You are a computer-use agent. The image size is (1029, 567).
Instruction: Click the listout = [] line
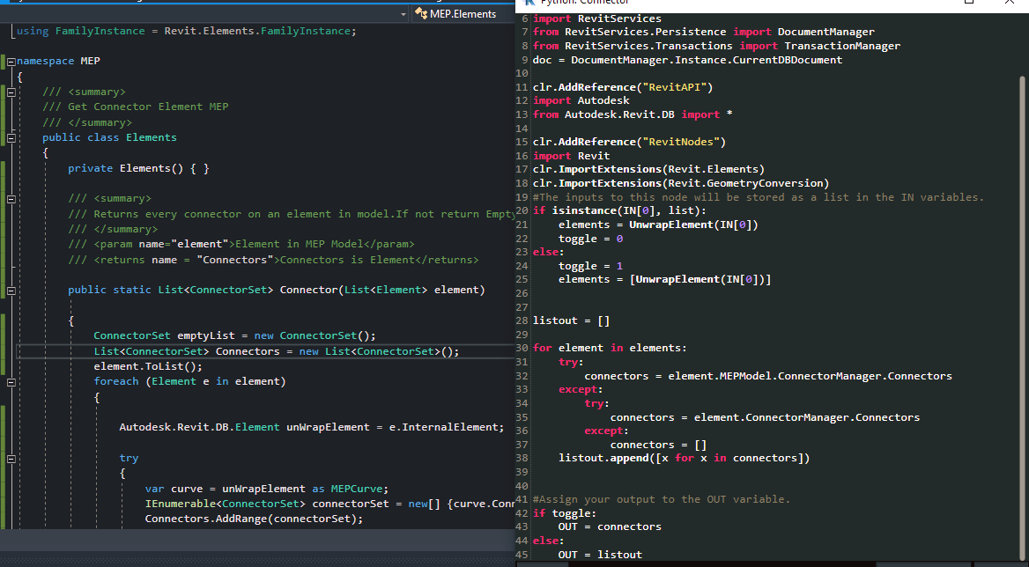pos(572,321)
